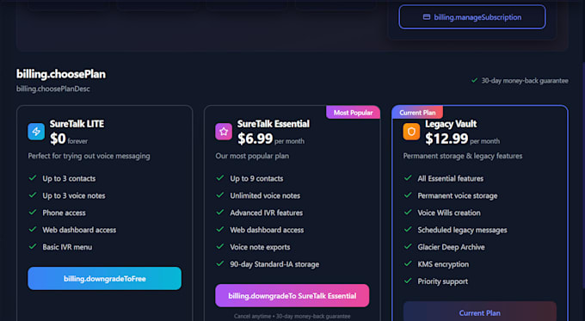This screenshot has width=585, height=321.
Task: Click the billing.choosePlanDesc subtitle
Action: coord(53,89)
